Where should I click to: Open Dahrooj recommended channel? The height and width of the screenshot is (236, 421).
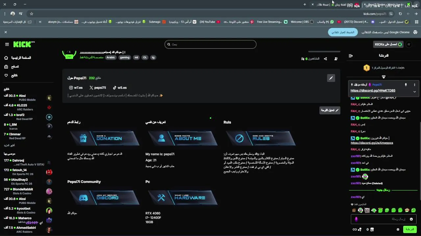pos(28,162)
